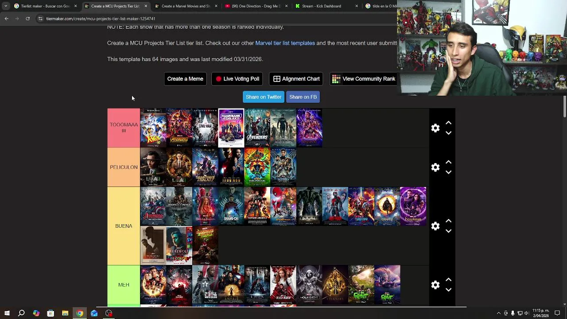Open Windows taskbar search
This screenshot has height=319, width=567.
coord(21,313)
